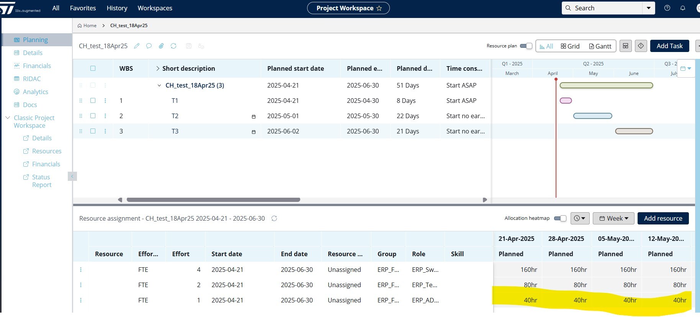Click the paperclip attachment icon
700x317 pixels.
[161, 46]
